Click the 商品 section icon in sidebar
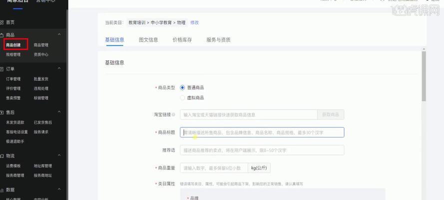Viewport: 444px width, 200px height. tap(2, 35)
